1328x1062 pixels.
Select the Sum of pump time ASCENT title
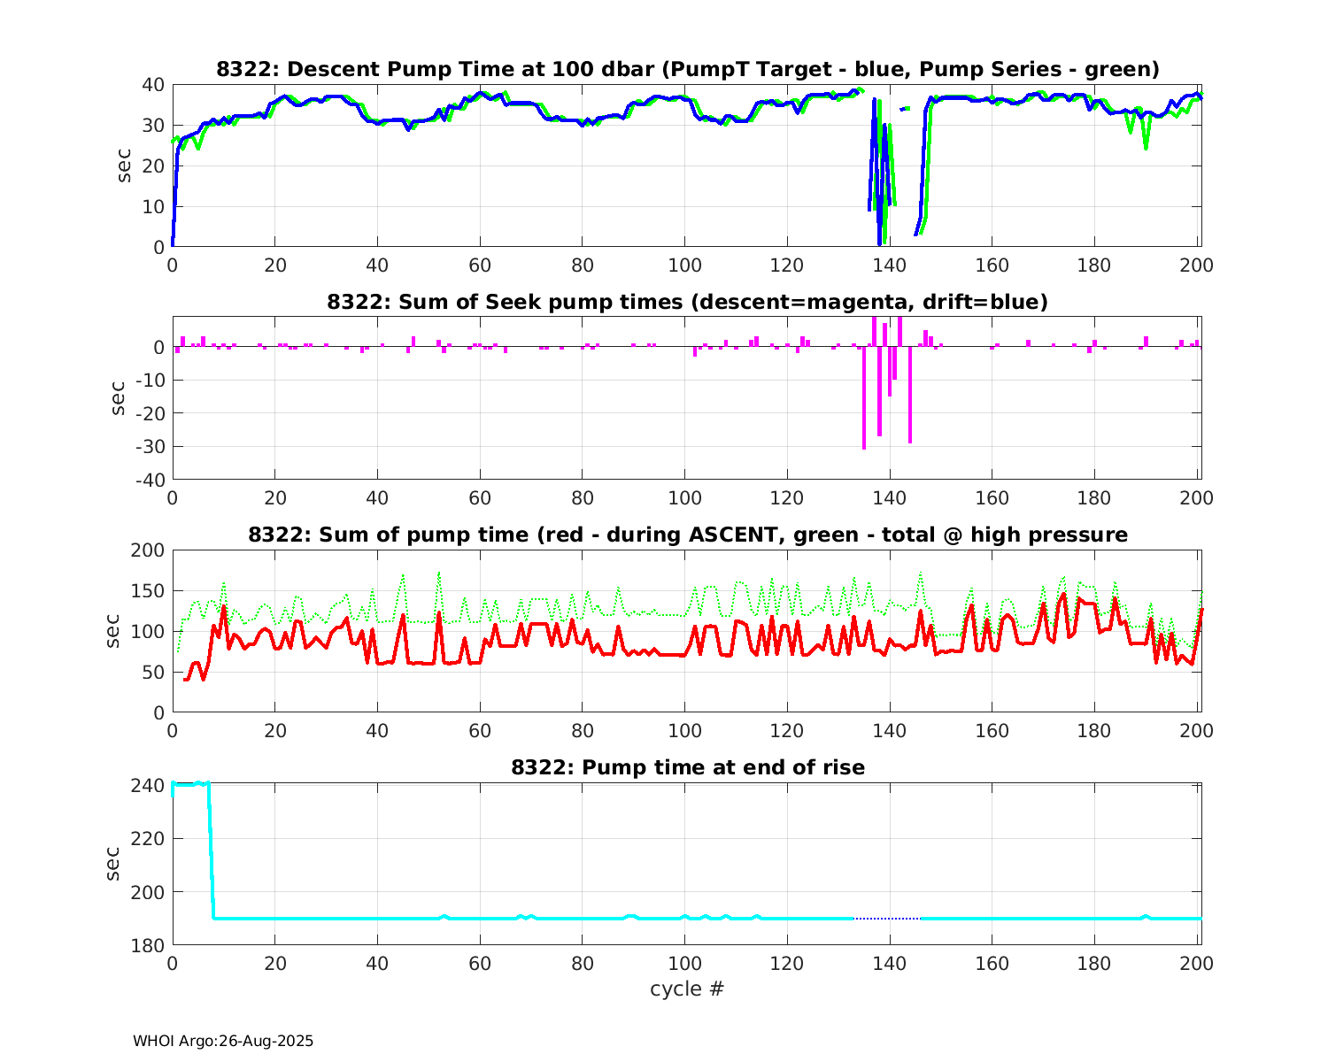click(x=687, y=535)
